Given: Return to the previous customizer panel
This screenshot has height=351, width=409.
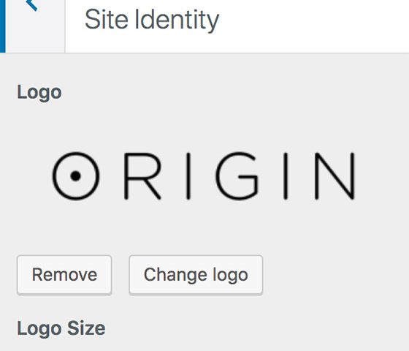Looking at the screenshot, I should 31,4.
